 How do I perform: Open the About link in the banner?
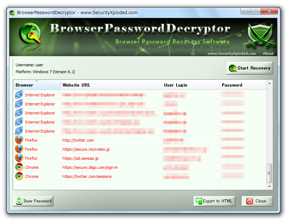[268, 54]
